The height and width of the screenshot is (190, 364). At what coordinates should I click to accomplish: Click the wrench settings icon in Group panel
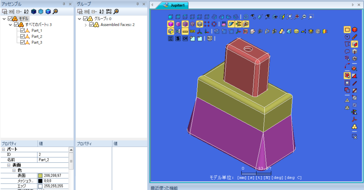[109, 11]
